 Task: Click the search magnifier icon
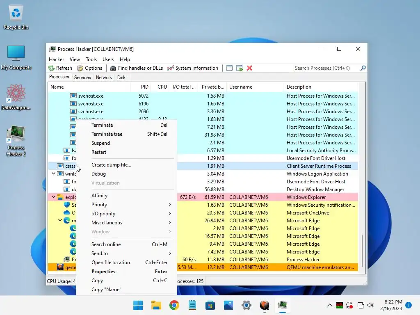[x=363, y=68]
